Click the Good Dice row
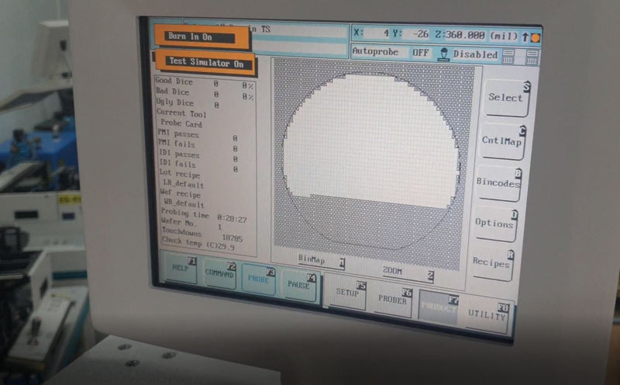Viewport: 620px width, 385px height. (x=204, y=83)
